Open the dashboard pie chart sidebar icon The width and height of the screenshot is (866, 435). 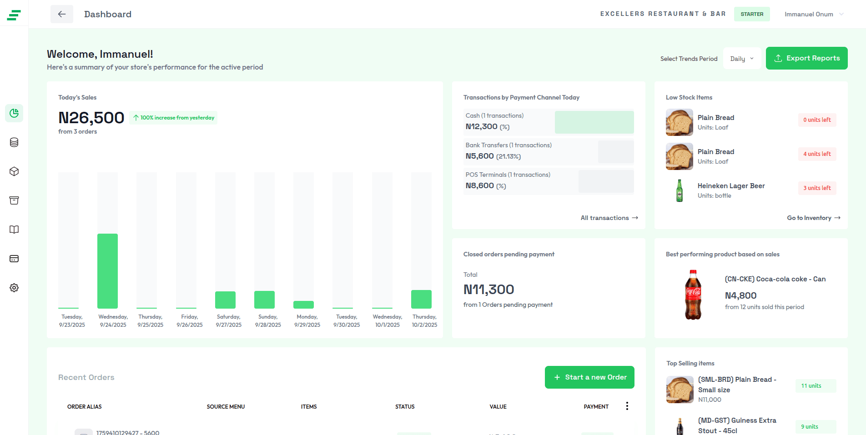(14, 113)
